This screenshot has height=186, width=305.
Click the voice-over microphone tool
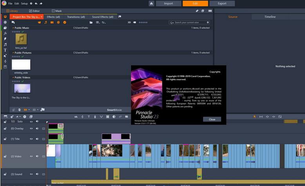pyautogui.click(x=95, y=117)
